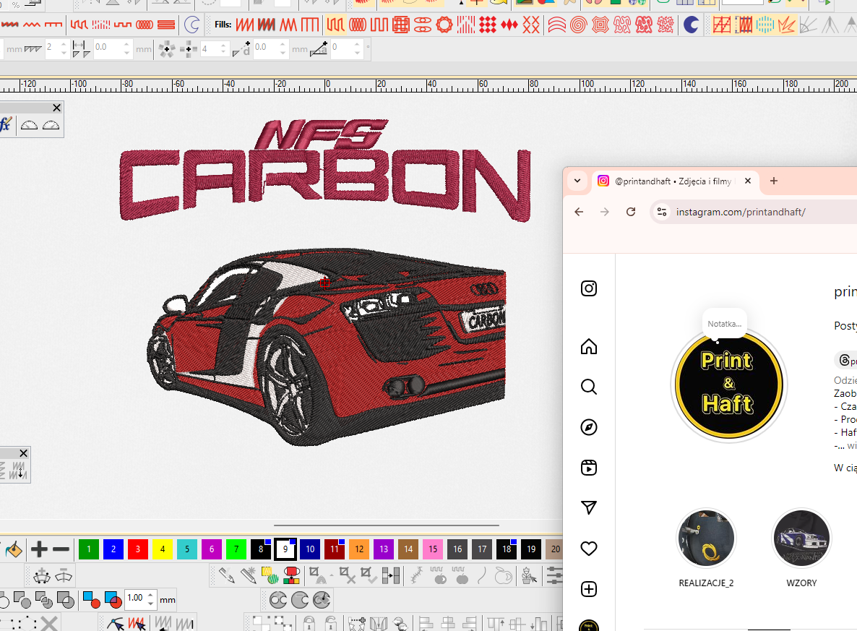
Task: Select the brown color swatch 14
Action: [x=408, y=549]
